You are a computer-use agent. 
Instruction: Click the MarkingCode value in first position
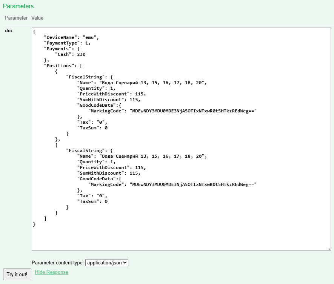coord(193,111)
